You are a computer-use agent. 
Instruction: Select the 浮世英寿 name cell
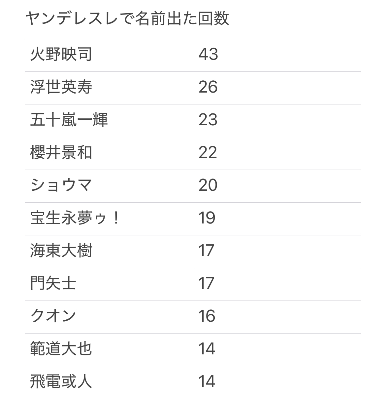[x=61, y=87]
